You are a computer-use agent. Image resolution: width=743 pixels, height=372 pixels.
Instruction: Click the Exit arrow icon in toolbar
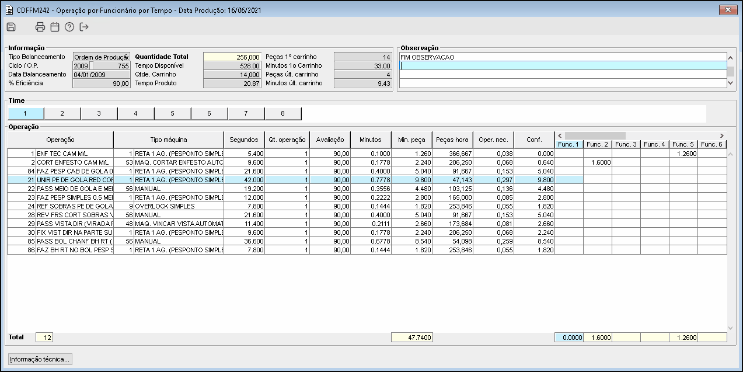click(x=84, y=27)
